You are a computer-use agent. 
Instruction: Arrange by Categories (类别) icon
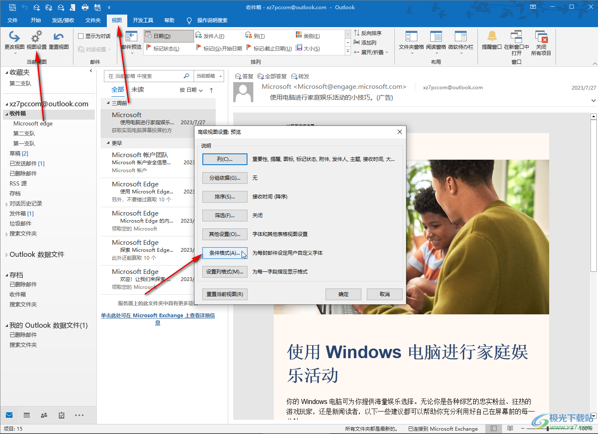tap(299, 35)
